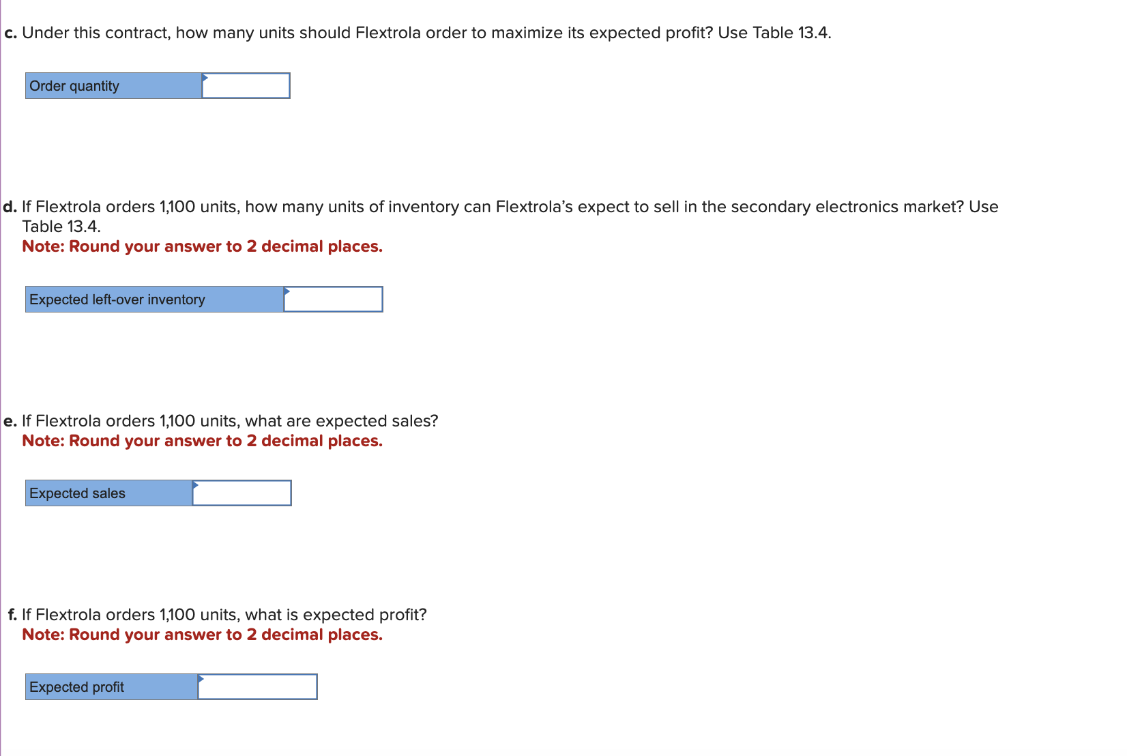Click the Order quantity input field
This screenshot has height=756, width=1127.
click(x=246, y=85)
